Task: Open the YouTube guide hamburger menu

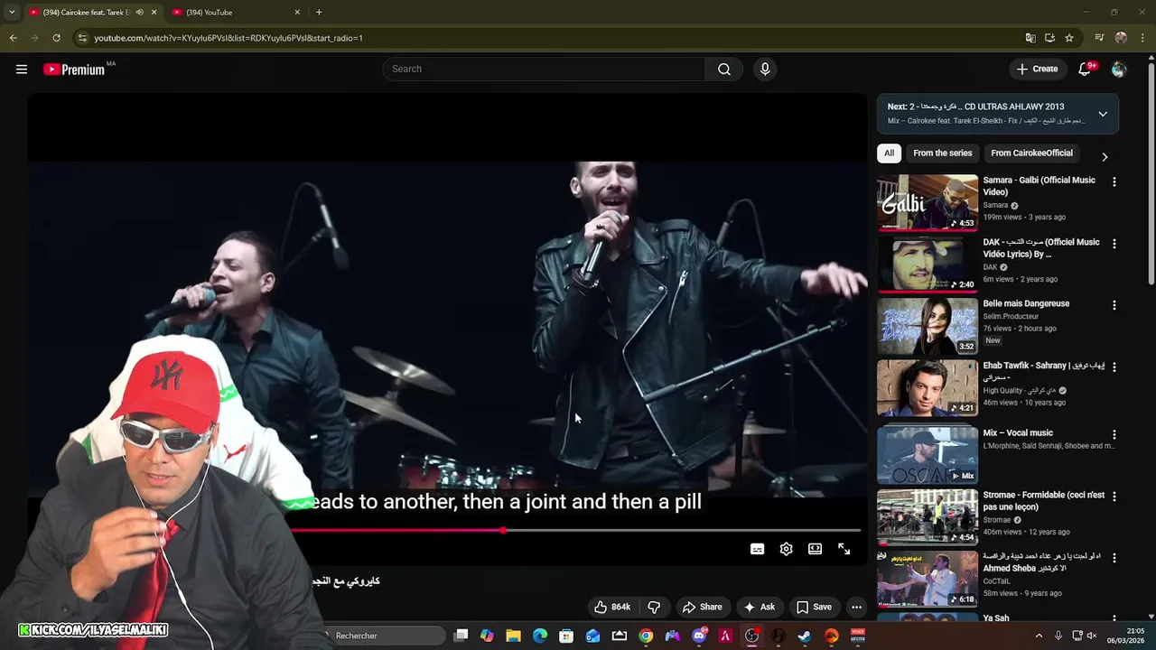Action: point(22,70)
